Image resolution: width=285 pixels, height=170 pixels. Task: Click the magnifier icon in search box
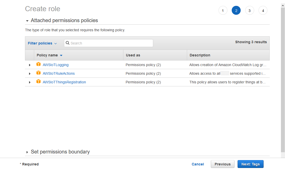[x=68, y=43]
